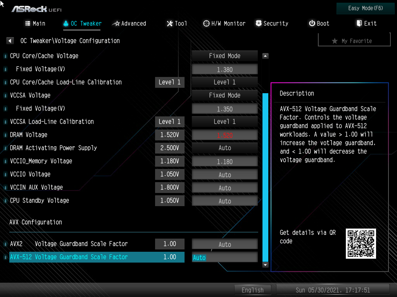Viewport: 397px width, 297px height.
Task: Switch to the Main tab
Action: coord(35,23)
